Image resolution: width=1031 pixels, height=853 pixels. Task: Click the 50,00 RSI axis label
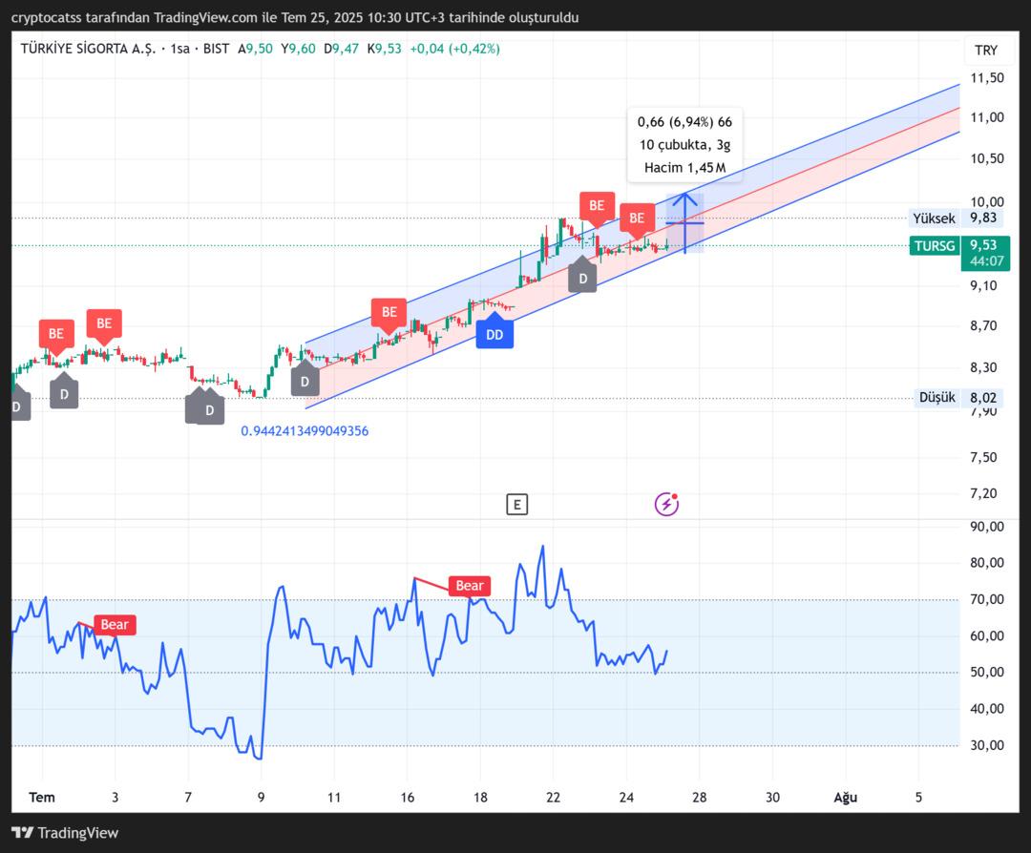click(987, 673)
